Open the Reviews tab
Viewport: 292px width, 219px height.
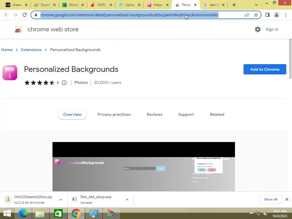point(155,115)
